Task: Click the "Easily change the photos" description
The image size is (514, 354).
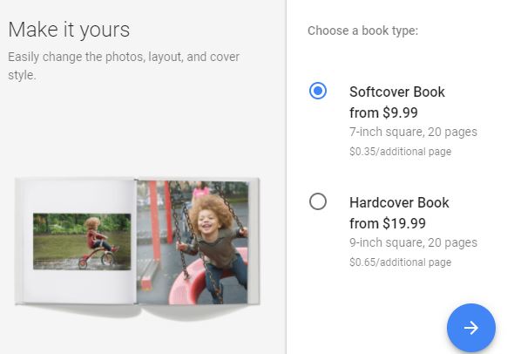Action: coord(124,66)
